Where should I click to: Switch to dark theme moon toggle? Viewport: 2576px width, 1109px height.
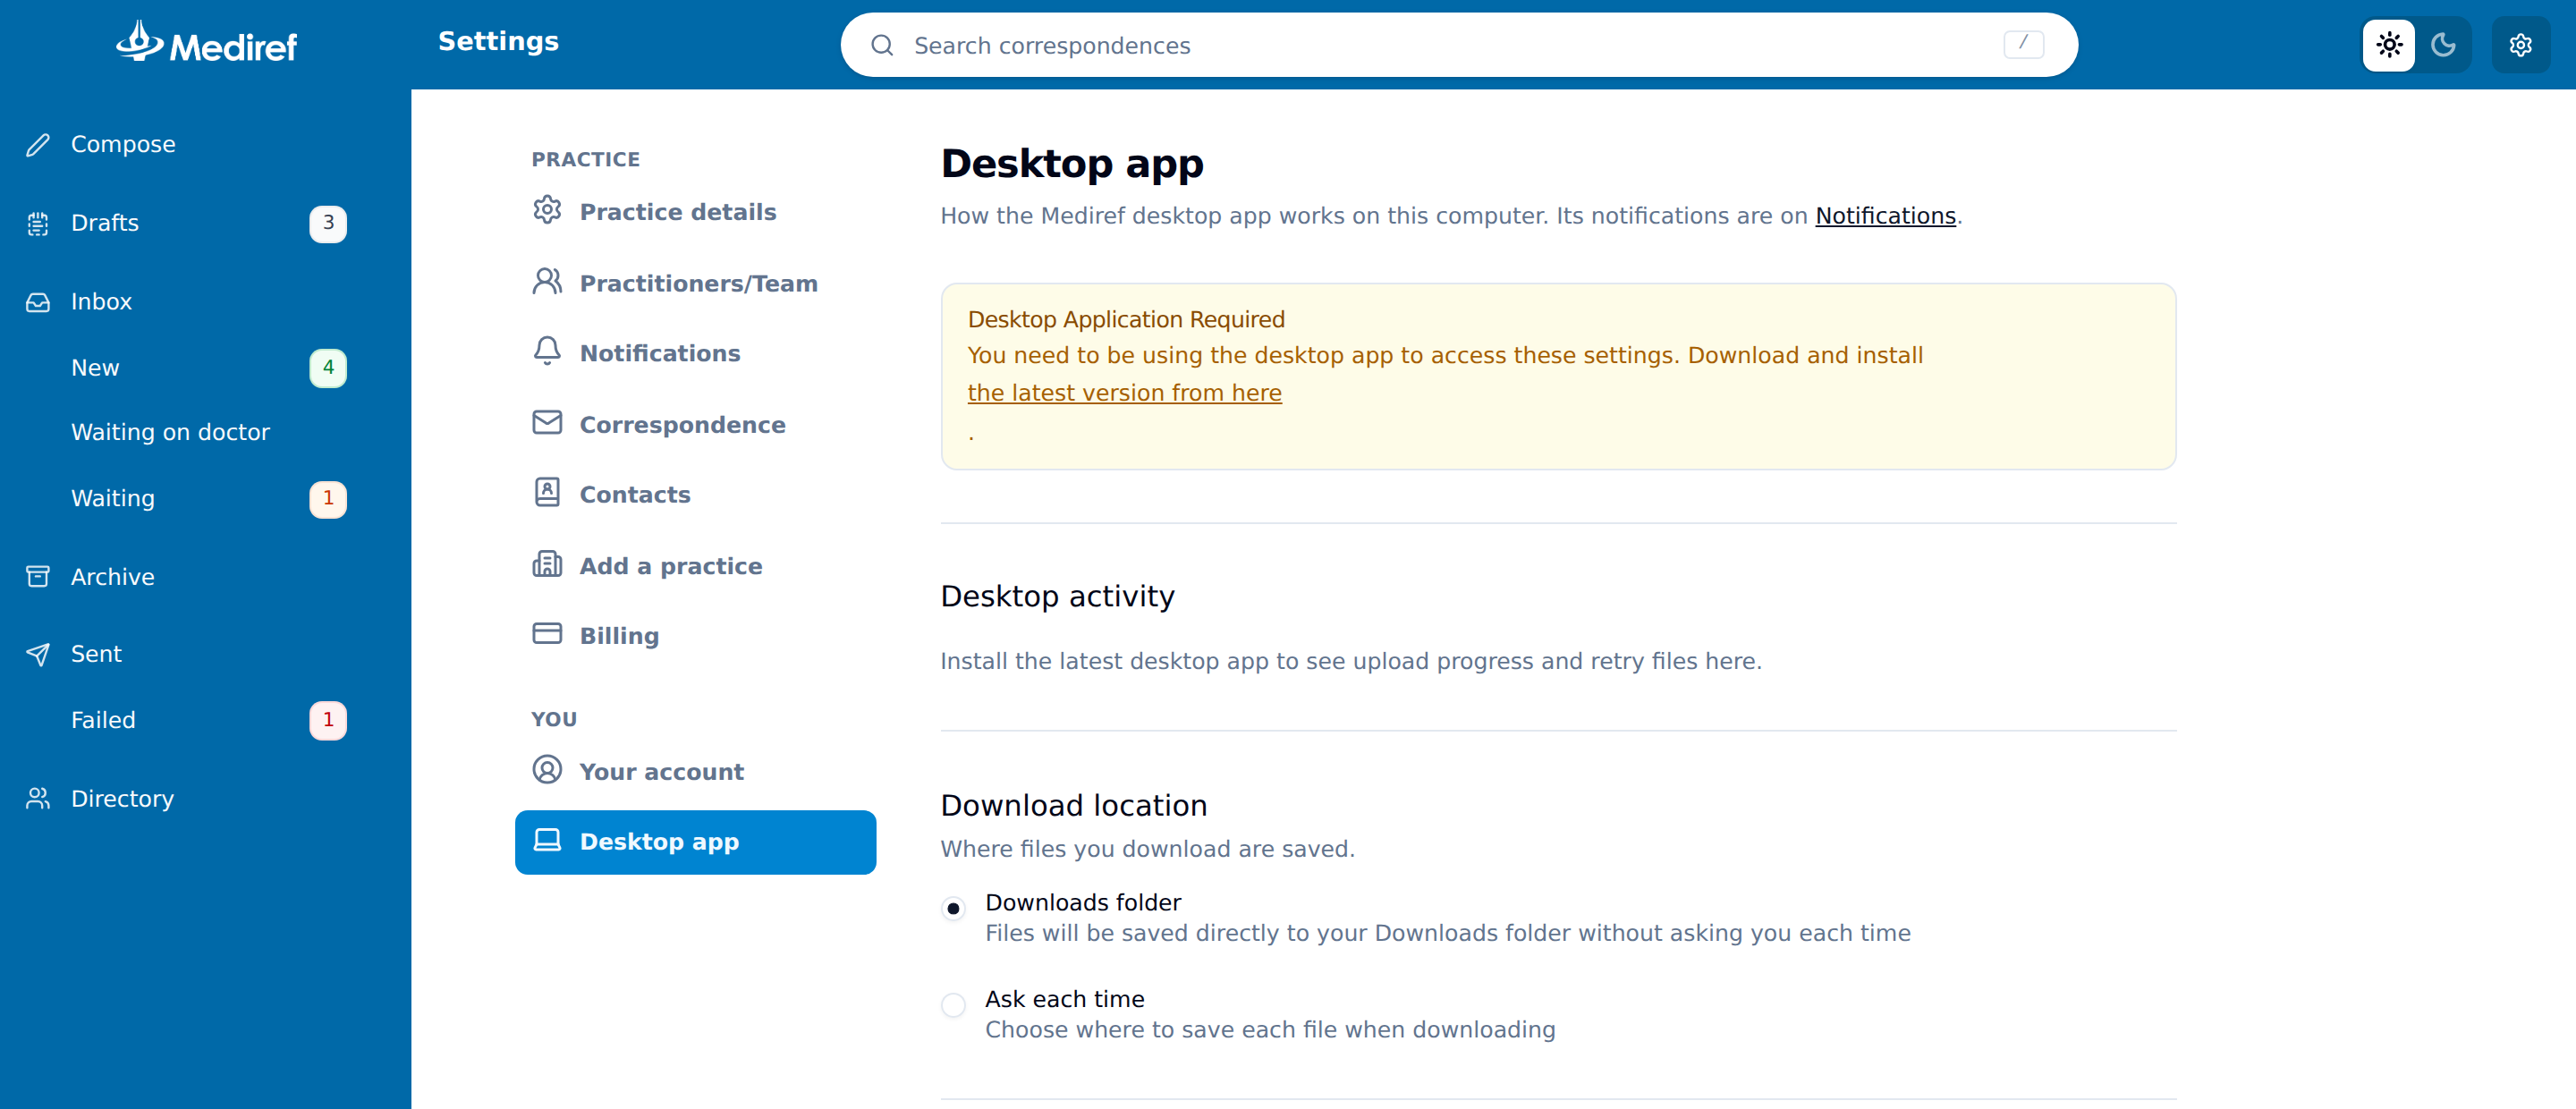[x=2443, y=45]
